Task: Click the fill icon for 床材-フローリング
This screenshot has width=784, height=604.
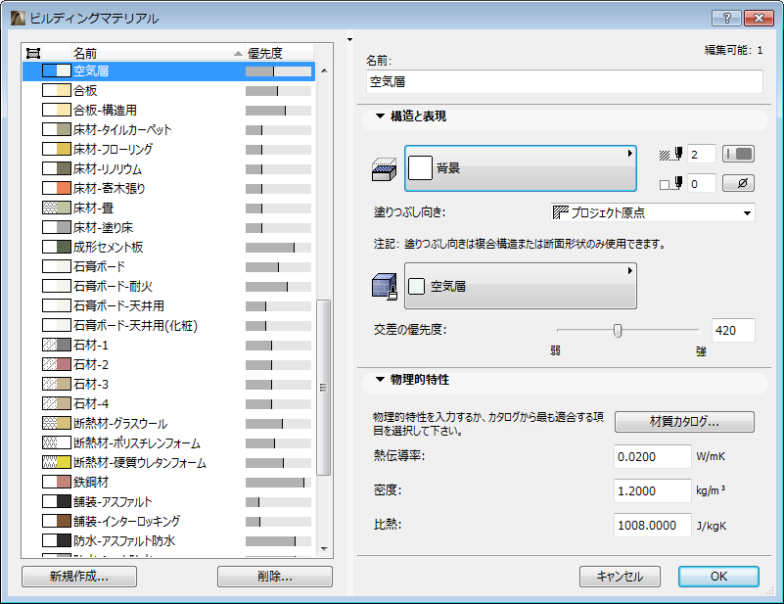Action: (57, 149)
